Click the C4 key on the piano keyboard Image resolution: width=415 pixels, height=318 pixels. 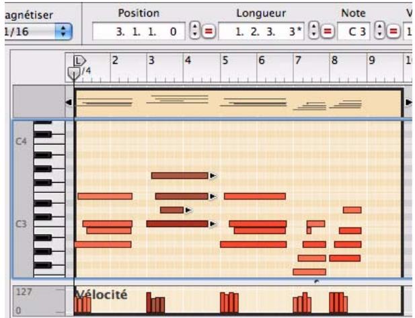point(49,141)
